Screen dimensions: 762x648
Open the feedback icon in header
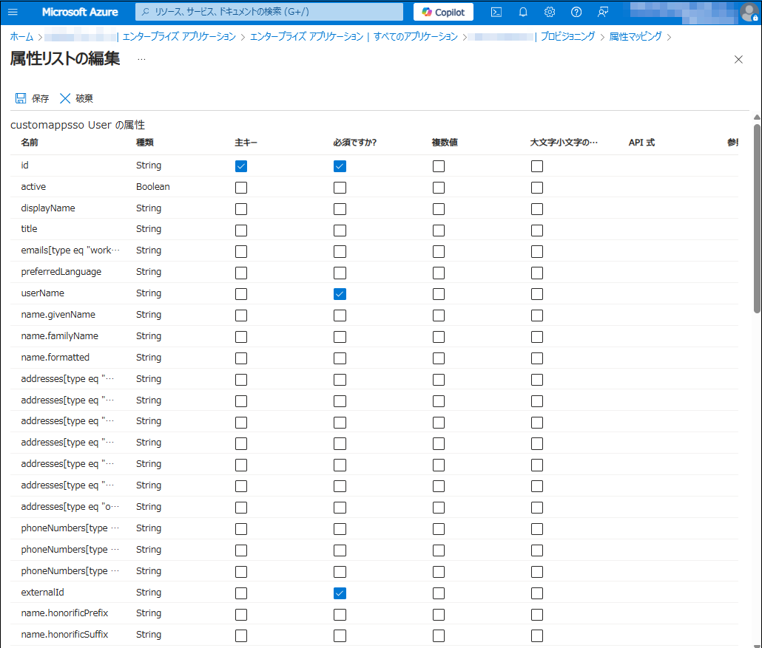pos(603,12)
